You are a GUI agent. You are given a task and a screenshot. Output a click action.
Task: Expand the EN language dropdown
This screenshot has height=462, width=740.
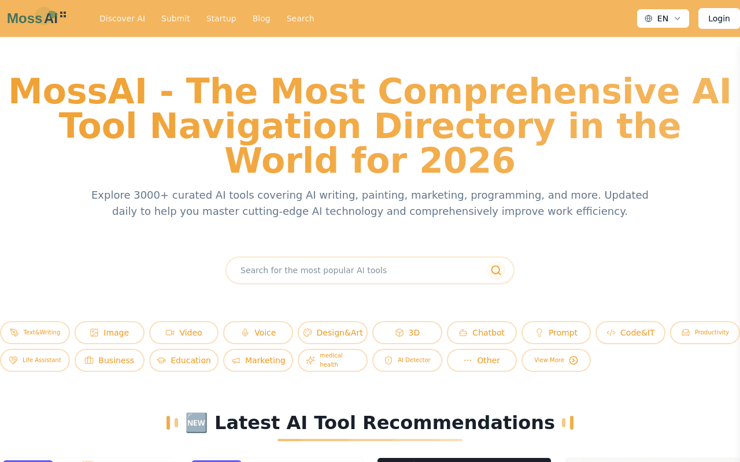coord(663,18)
